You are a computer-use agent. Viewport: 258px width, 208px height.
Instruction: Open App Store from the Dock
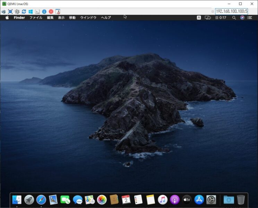point(199,200)
